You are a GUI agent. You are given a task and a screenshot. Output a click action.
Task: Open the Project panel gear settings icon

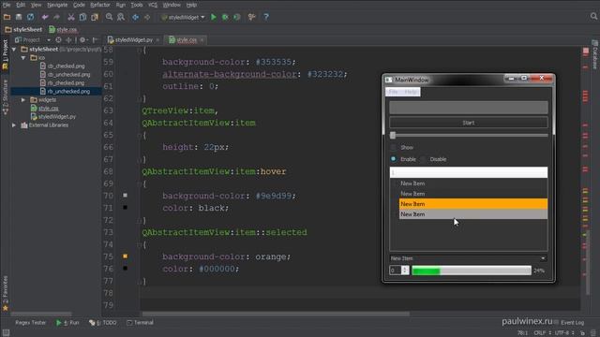pos(82,39)
